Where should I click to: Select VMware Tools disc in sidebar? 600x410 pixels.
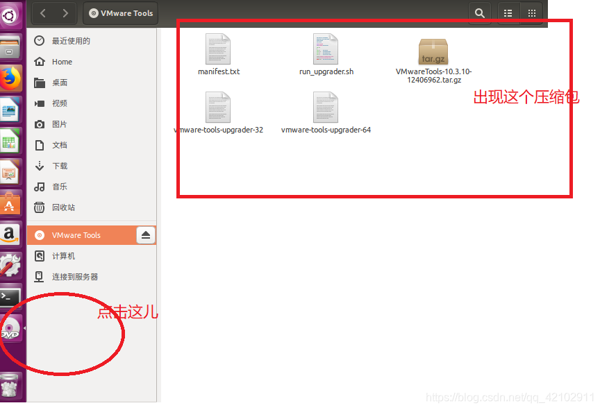tap(82, 235)
